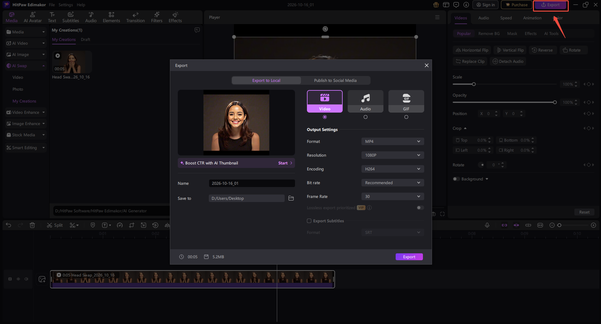Open the Resolution 1080P dropdown
This screenshot has width=601, height=324.
pyautogui.click(x=393, y=155)
